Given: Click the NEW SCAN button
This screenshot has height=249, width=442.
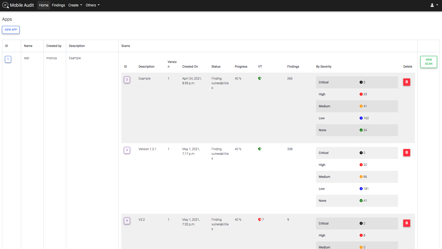Looking at the screenshot, I should click(x=429, y=62).
